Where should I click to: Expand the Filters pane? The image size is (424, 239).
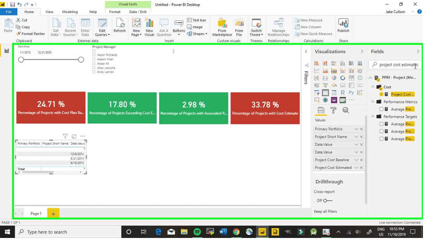(306, 51)
